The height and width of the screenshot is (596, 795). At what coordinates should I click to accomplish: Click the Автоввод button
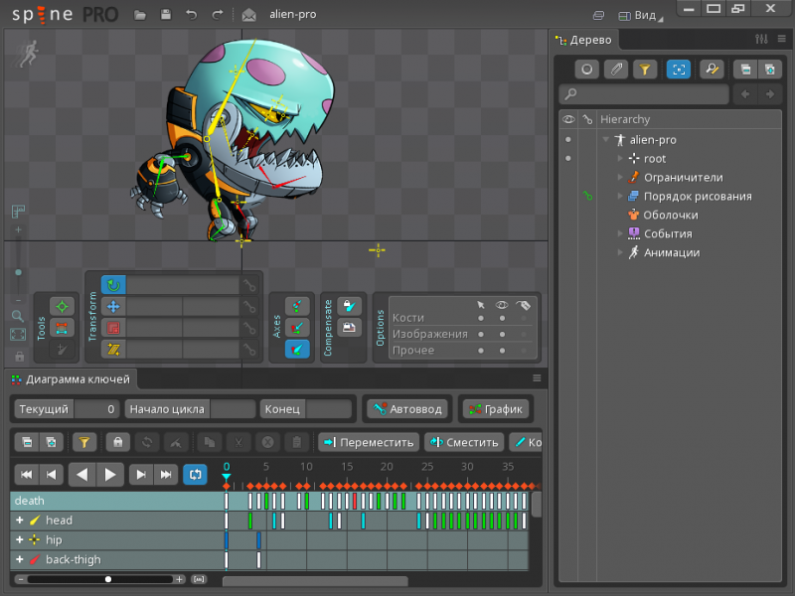pos(408,409)
